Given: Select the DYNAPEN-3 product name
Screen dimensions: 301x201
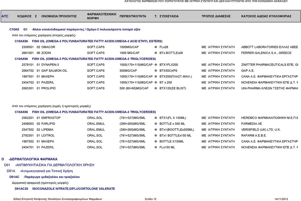Looking at the screenshot, I should pos(50,65).
